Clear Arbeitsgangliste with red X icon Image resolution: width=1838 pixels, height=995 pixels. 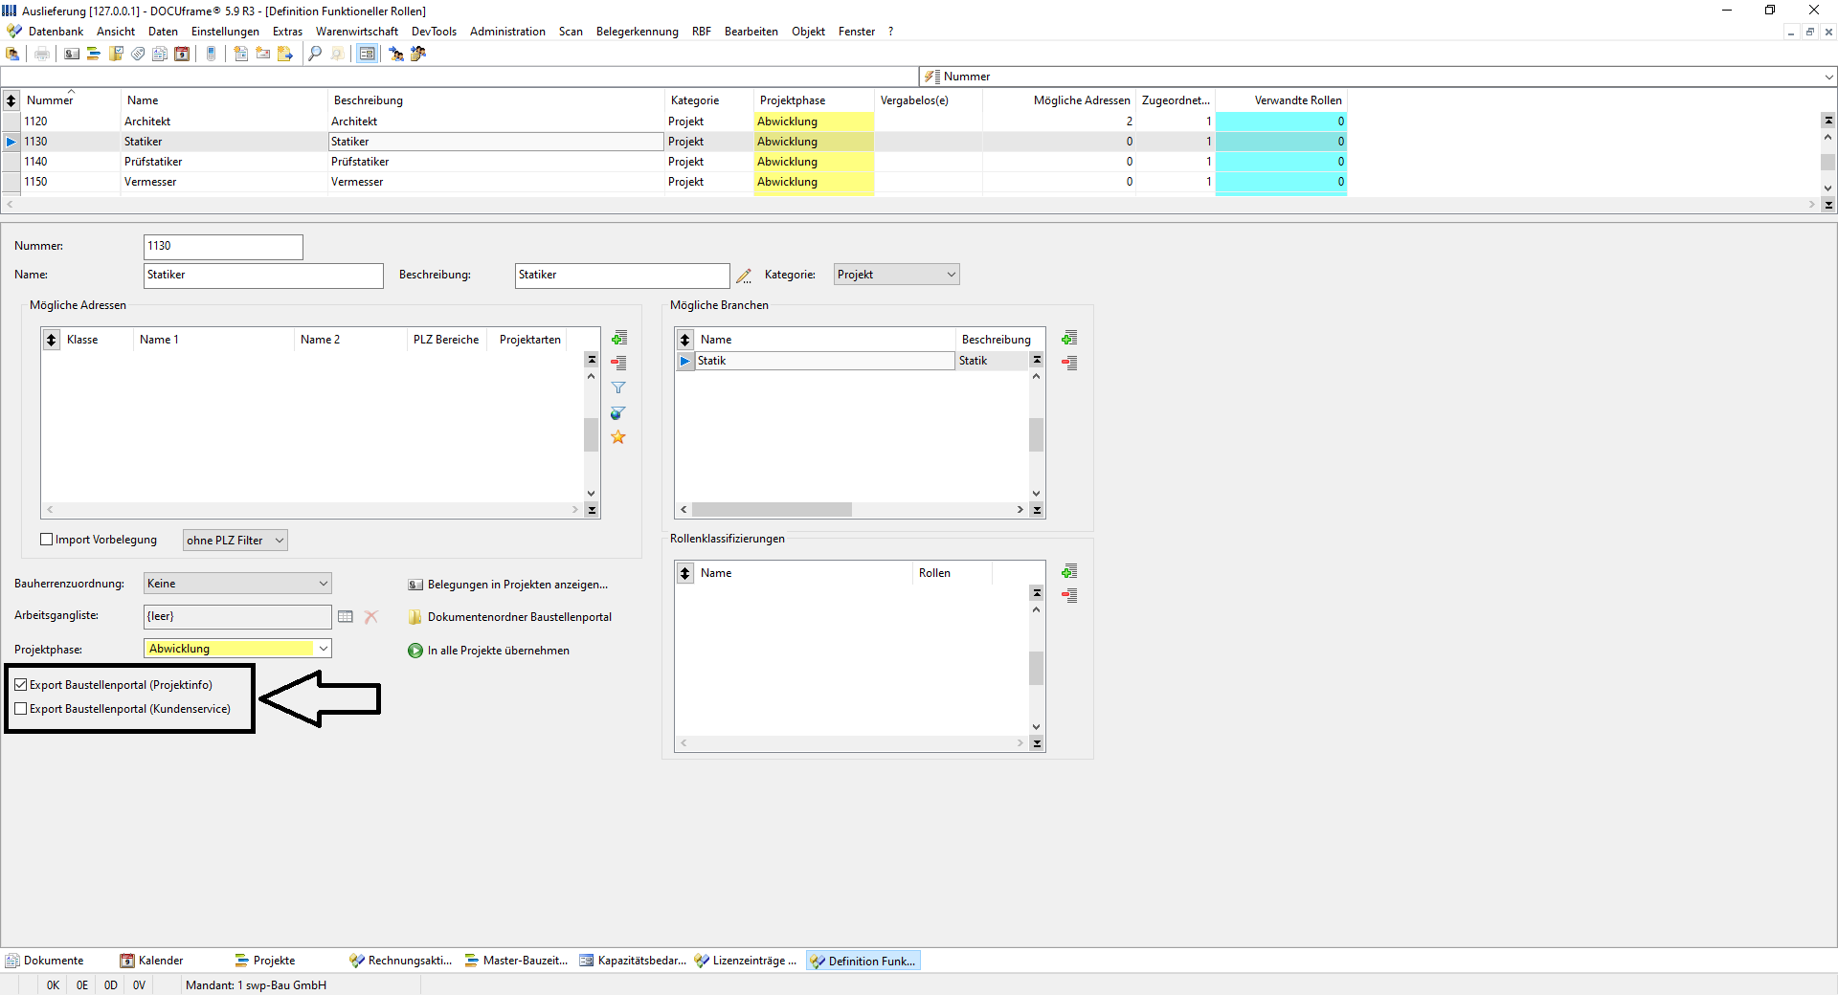pyautogui.click(x=371, y=617)
